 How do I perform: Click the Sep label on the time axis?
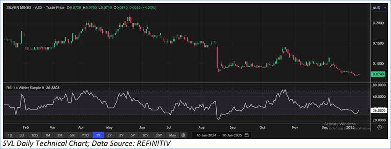tap(232, 127)
